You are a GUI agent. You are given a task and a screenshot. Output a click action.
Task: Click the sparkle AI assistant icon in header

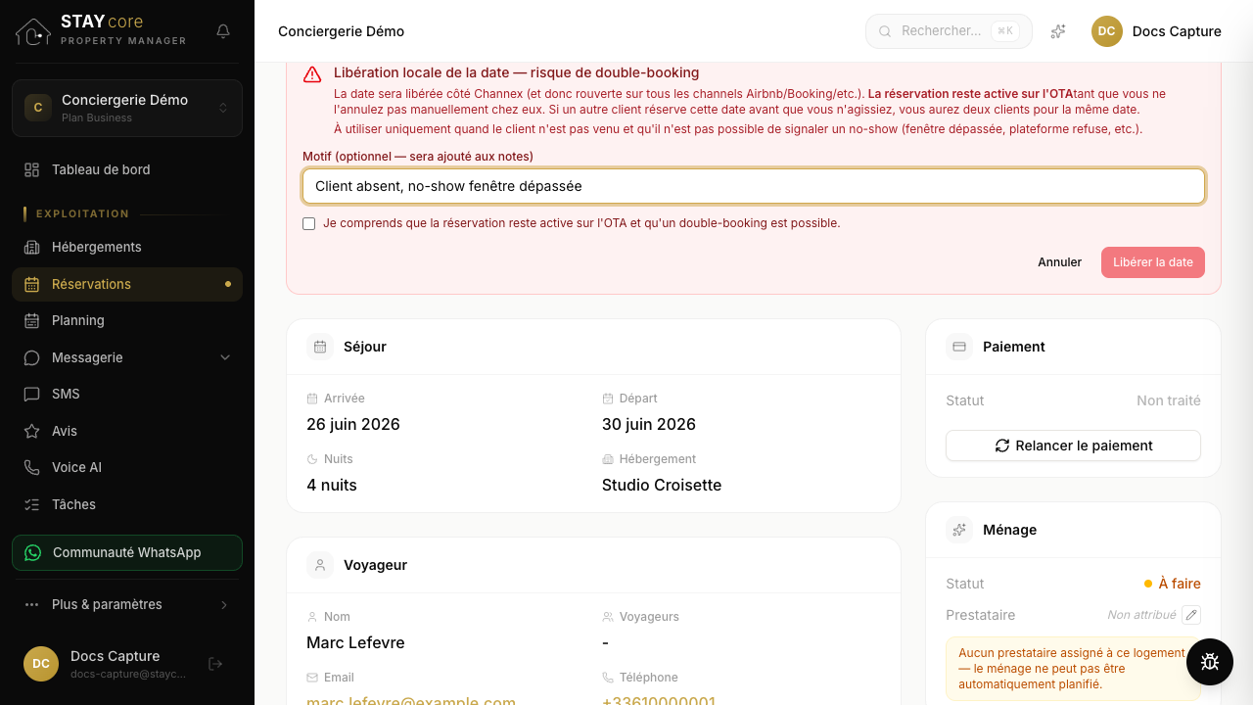tap(1058, 31)
